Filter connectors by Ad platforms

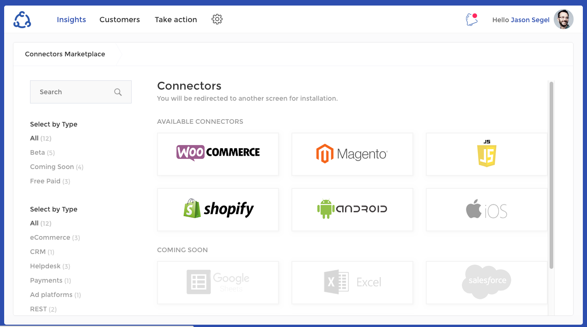point(55,295)
